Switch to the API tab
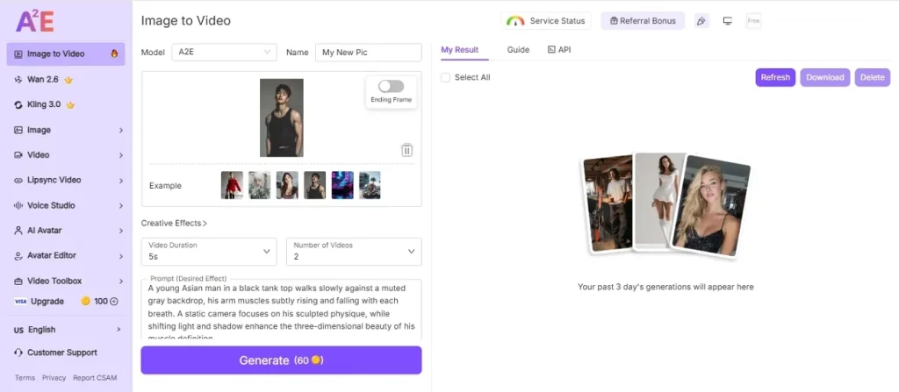 coord(559,50)
